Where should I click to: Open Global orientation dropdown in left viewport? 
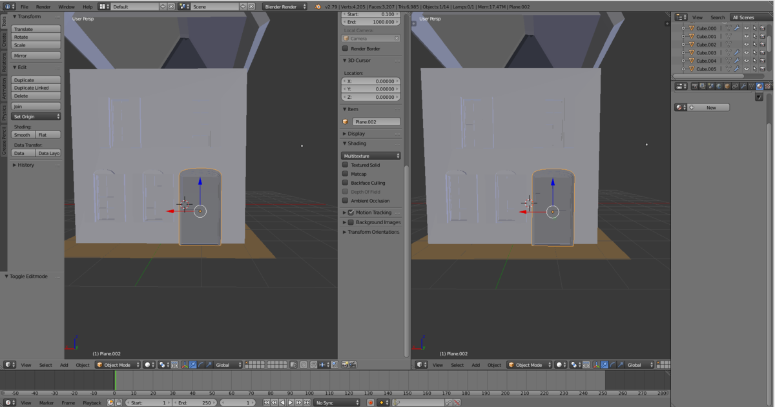[x=228, y=365]
